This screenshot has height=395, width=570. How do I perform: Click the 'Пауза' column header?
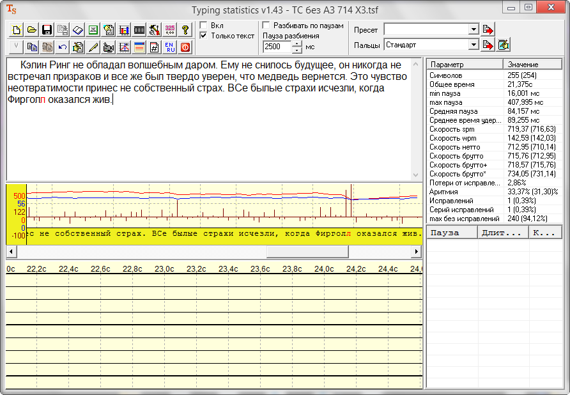(451, 233)
